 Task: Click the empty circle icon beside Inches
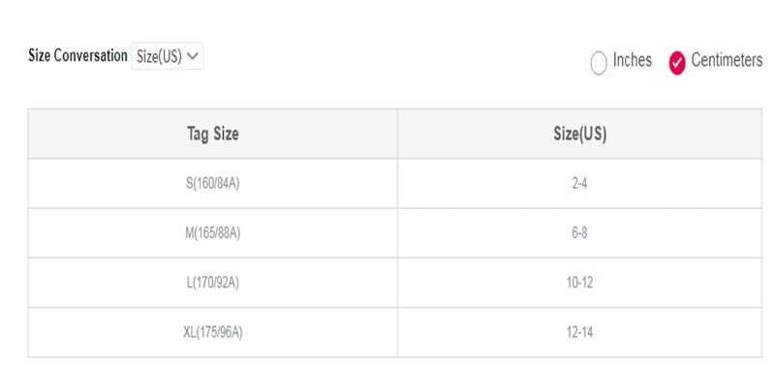(x=599, y=63)
